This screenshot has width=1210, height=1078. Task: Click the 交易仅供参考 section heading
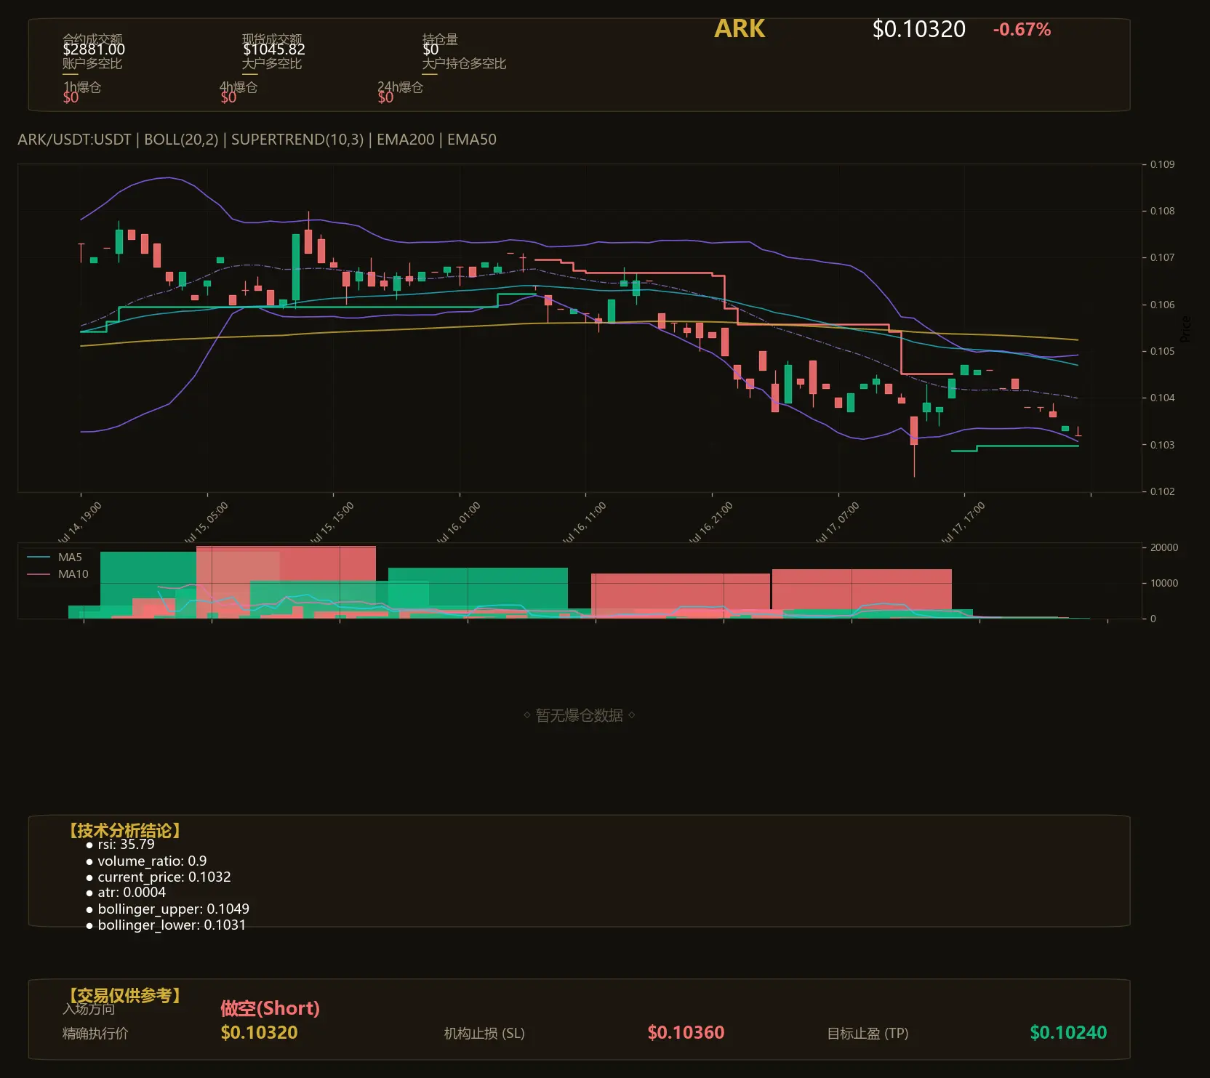point(125,995)
